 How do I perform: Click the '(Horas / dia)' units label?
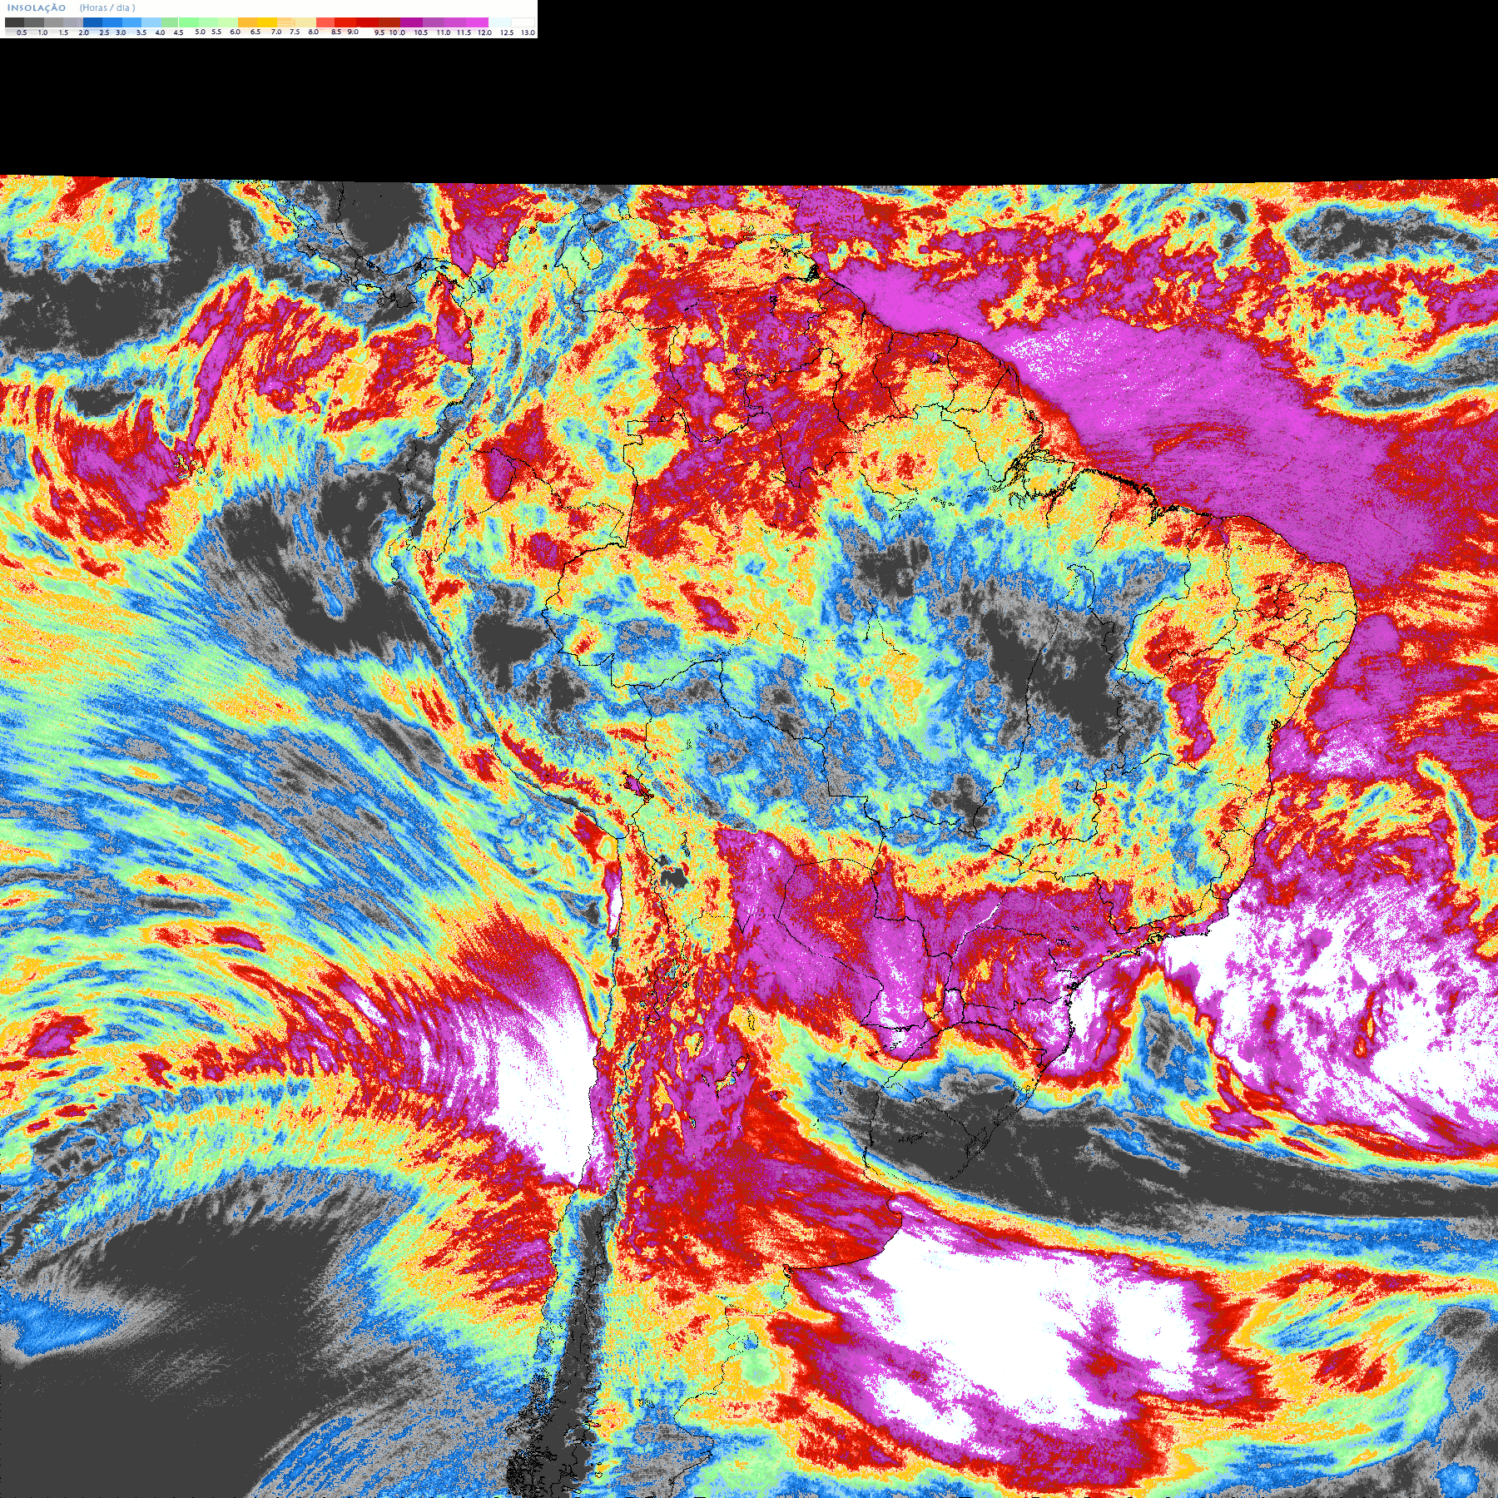point(107,7)
